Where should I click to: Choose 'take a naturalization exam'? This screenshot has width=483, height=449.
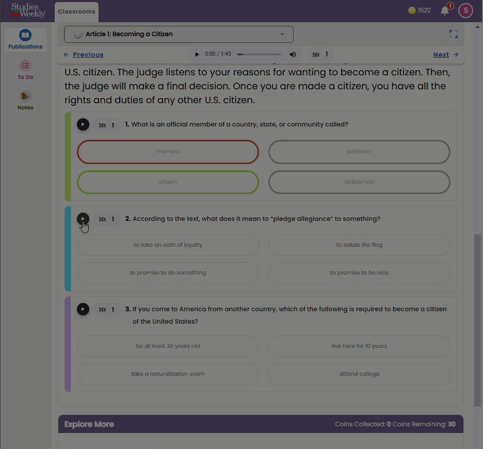tap(168, 374)
